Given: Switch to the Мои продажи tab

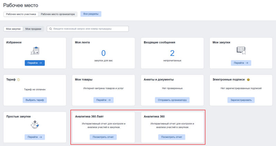Looking at the screenshot, I should [33, 29].
